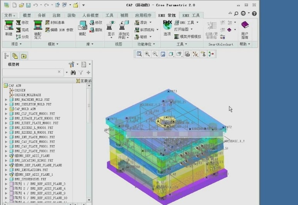Modify the project with 修改 in 项目
This screenshot has height=205, width=298.
point(22,23)
